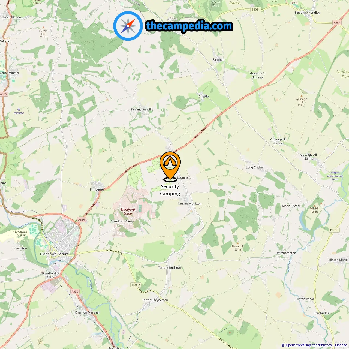Open thecampedia.com logo text

pos(189,26)
